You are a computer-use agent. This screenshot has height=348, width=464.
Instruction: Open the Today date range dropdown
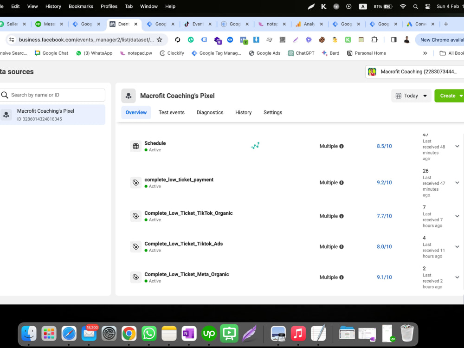click(411, 96)
